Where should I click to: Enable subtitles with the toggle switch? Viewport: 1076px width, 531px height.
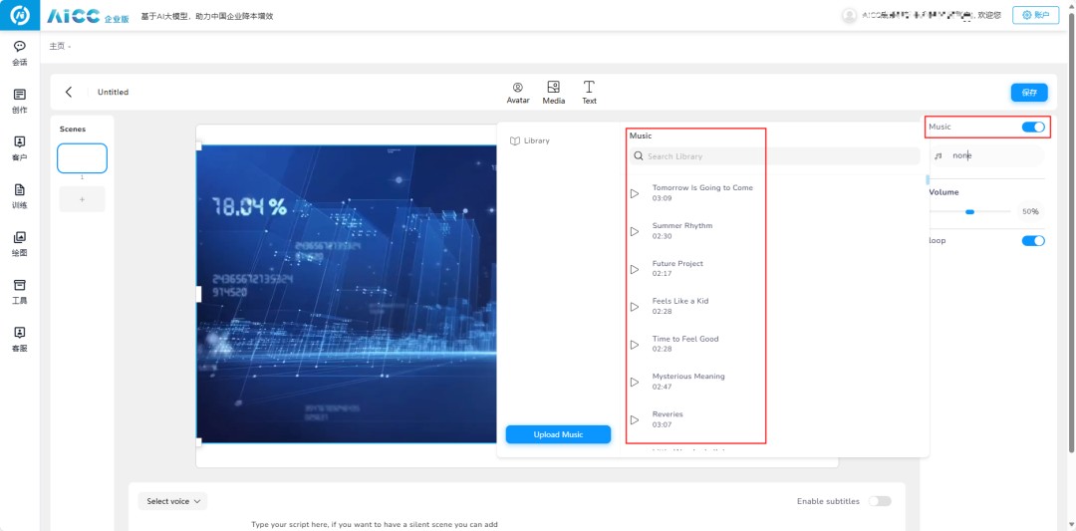[879, 501]
